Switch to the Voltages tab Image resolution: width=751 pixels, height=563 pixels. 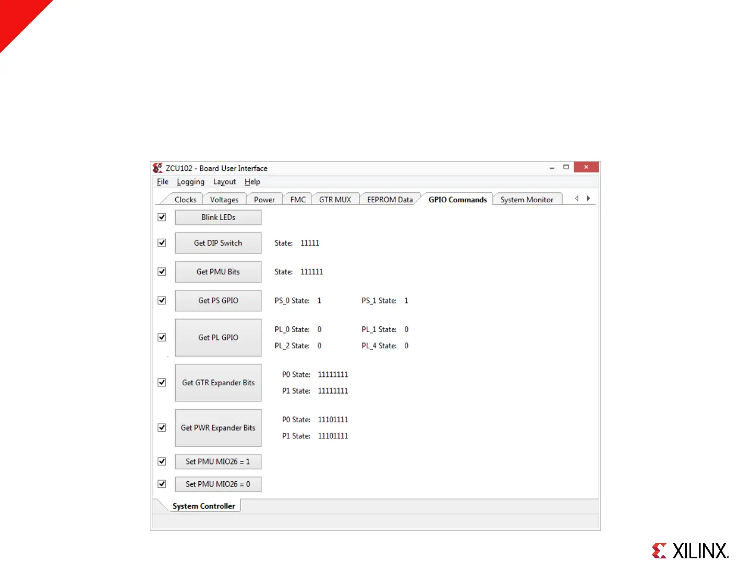[x=224, y=200]
